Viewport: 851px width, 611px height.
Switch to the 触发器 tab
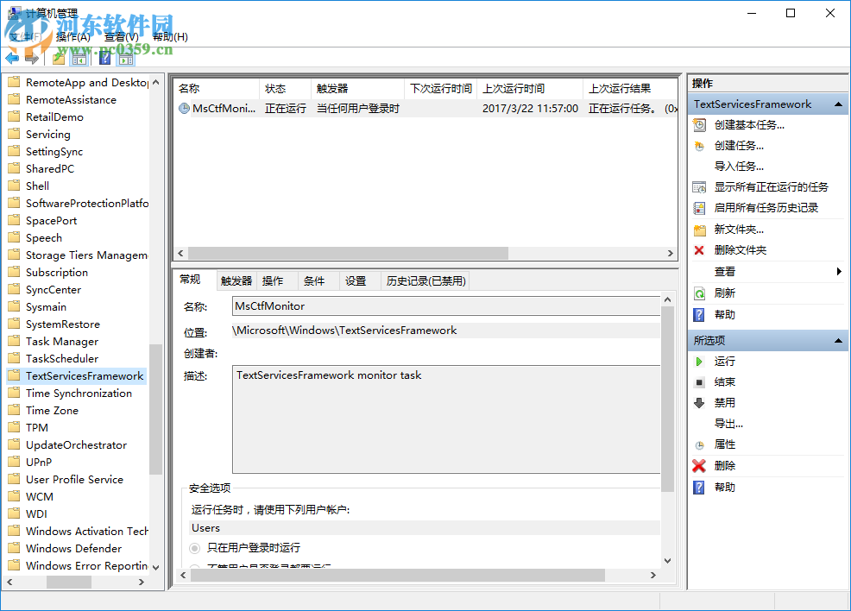click(x=238, y=280)
